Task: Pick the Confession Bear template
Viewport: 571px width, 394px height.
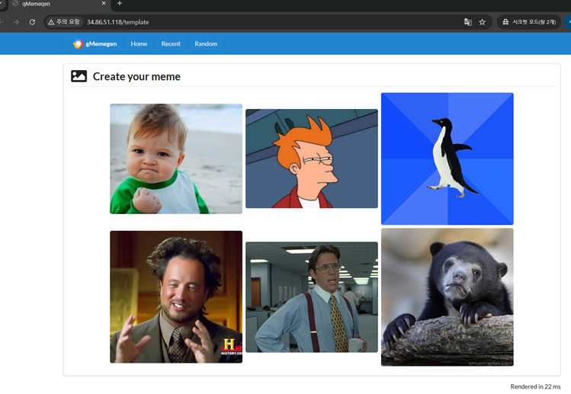Action: pos(447,297)
